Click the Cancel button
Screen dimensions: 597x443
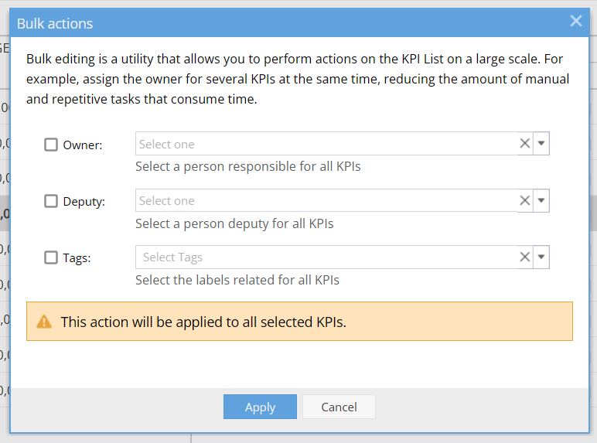pyautogui.click(x=339, y=407)
